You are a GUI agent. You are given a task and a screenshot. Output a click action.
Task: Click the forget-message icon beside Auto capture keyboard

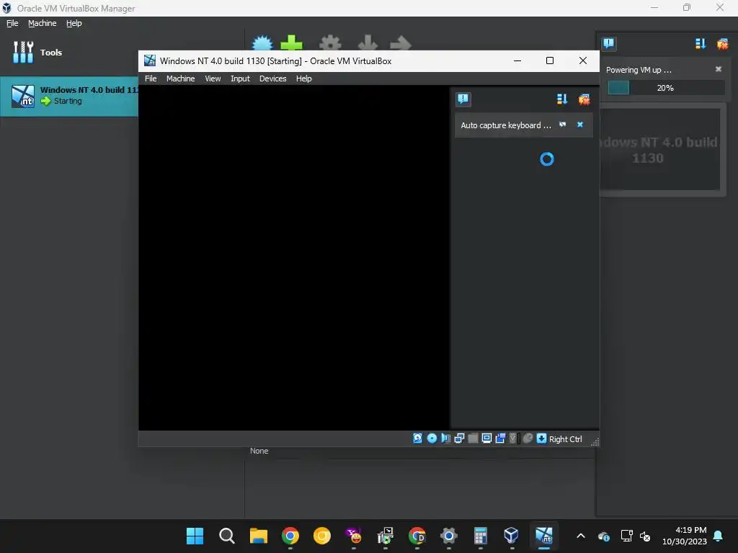click(x=562, y=125)
